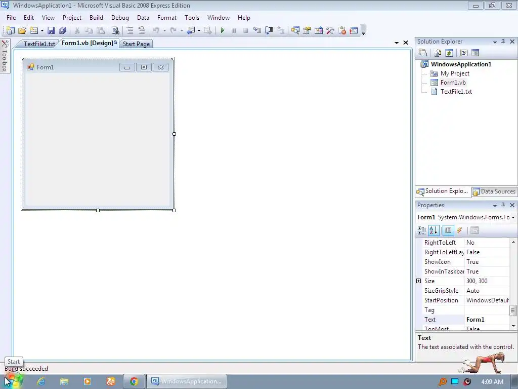Select My Project in Solution Explorer
518x389 pixels.
pyautogui.click(x=455, y=73)
